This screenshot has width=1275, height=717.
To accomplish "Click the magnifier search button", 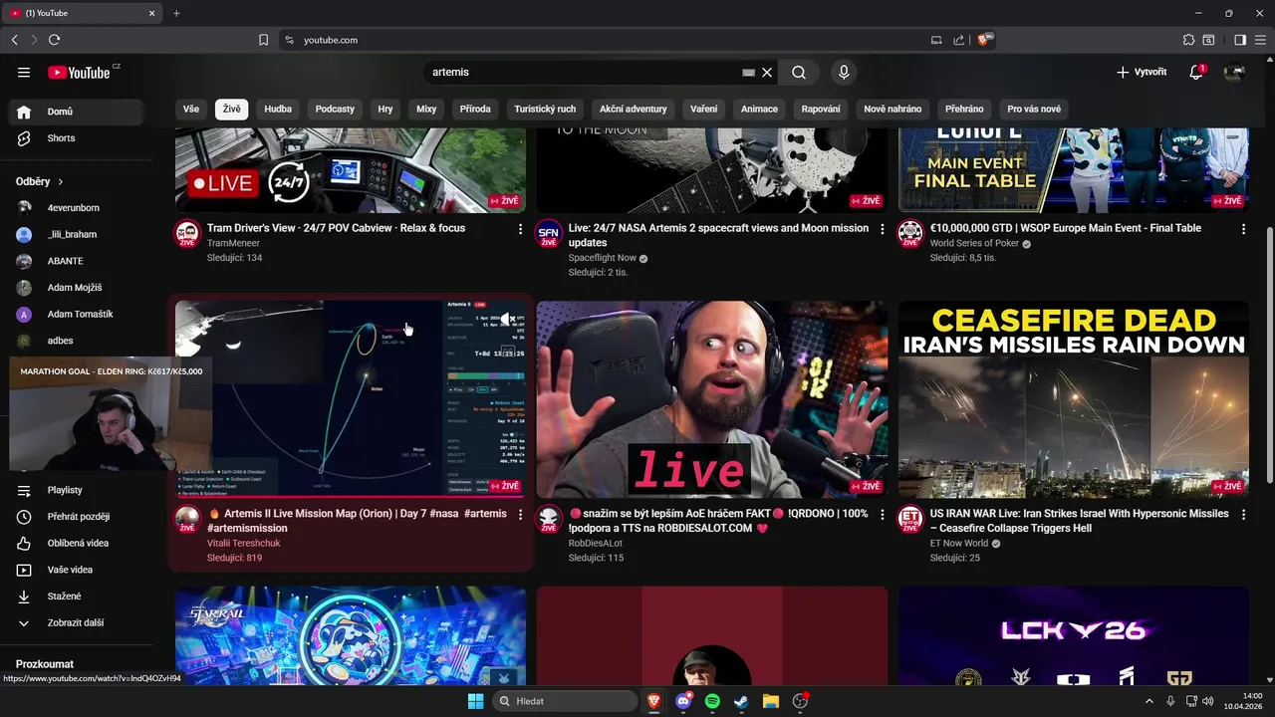I will 799,72.
